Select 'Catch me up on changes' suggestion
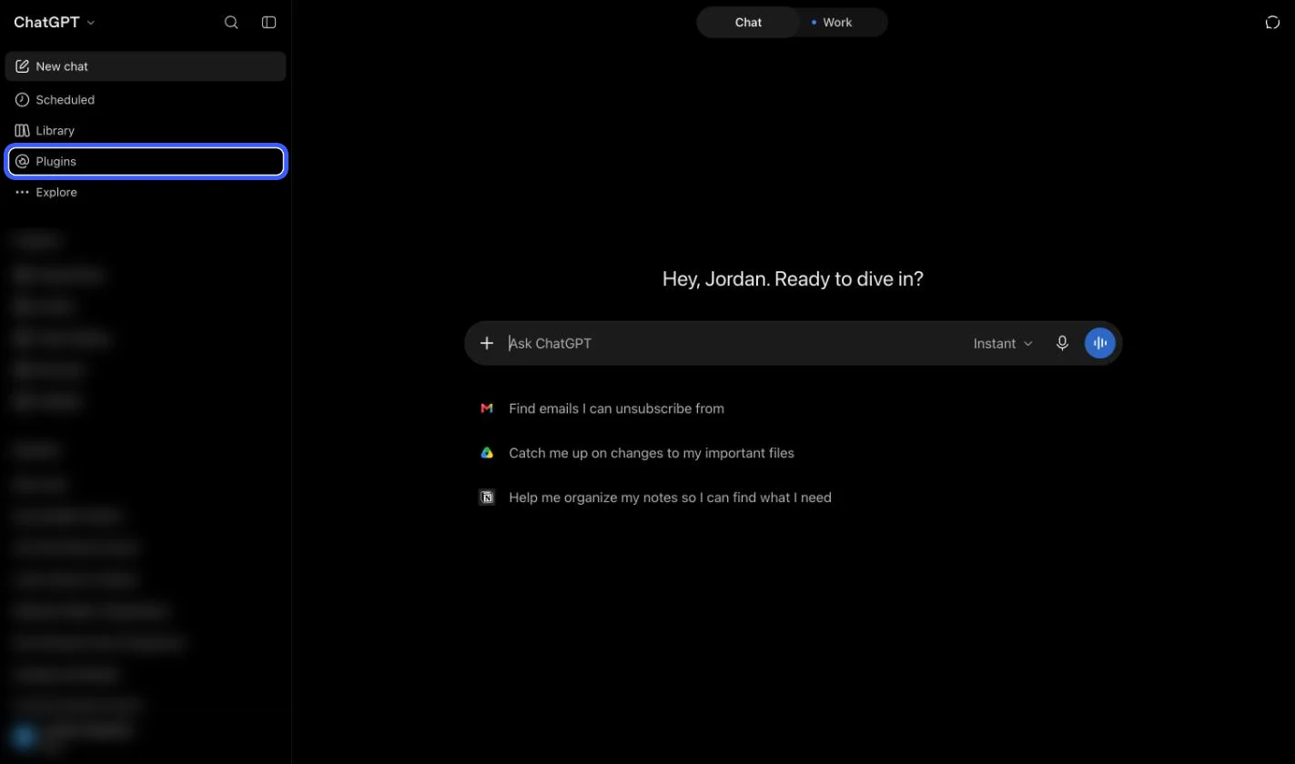Screen dimensions: 1295x764 652,453
